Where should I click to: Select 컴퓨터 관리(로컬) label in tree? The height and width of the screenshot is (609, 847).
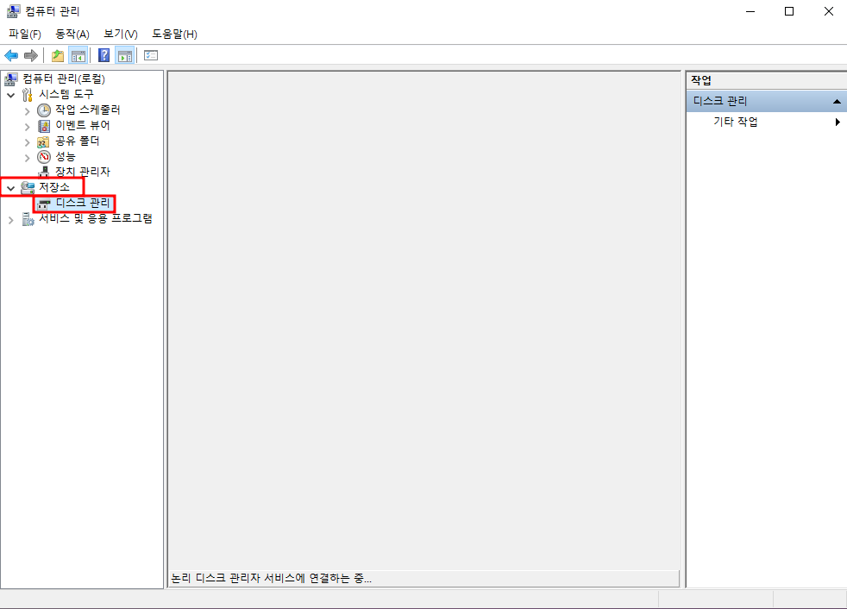pyautogui.click(x=64, y=78)
